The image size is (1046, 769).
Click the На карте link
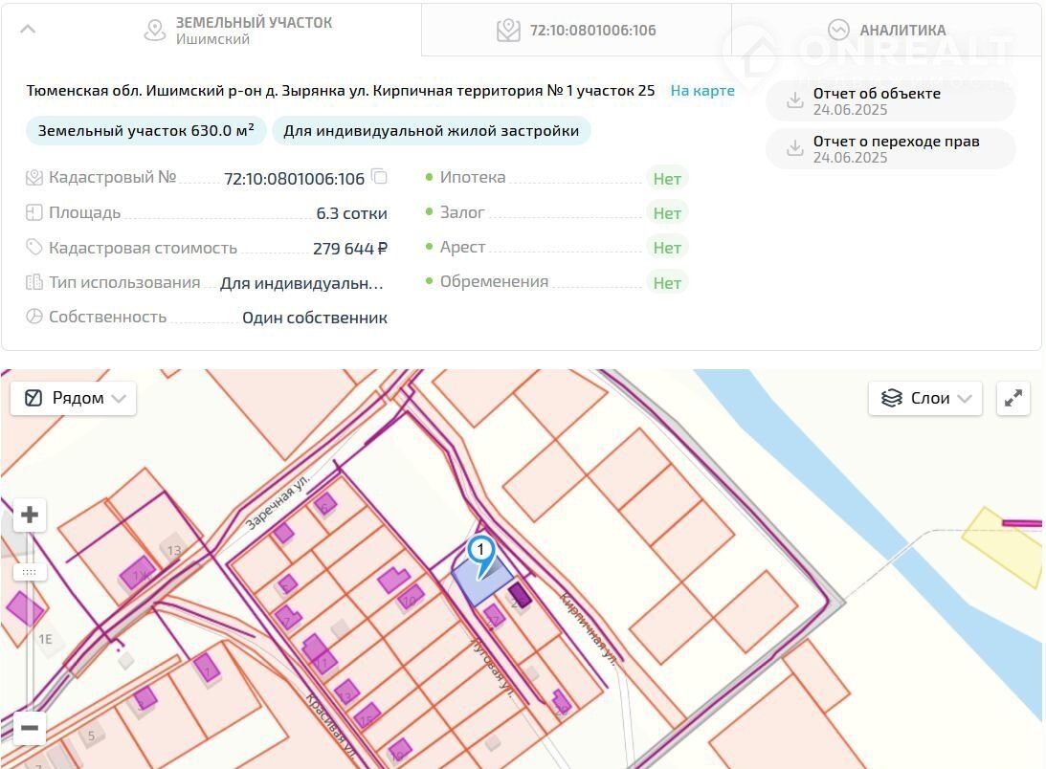pyautogui.click(x=702, y=91)
